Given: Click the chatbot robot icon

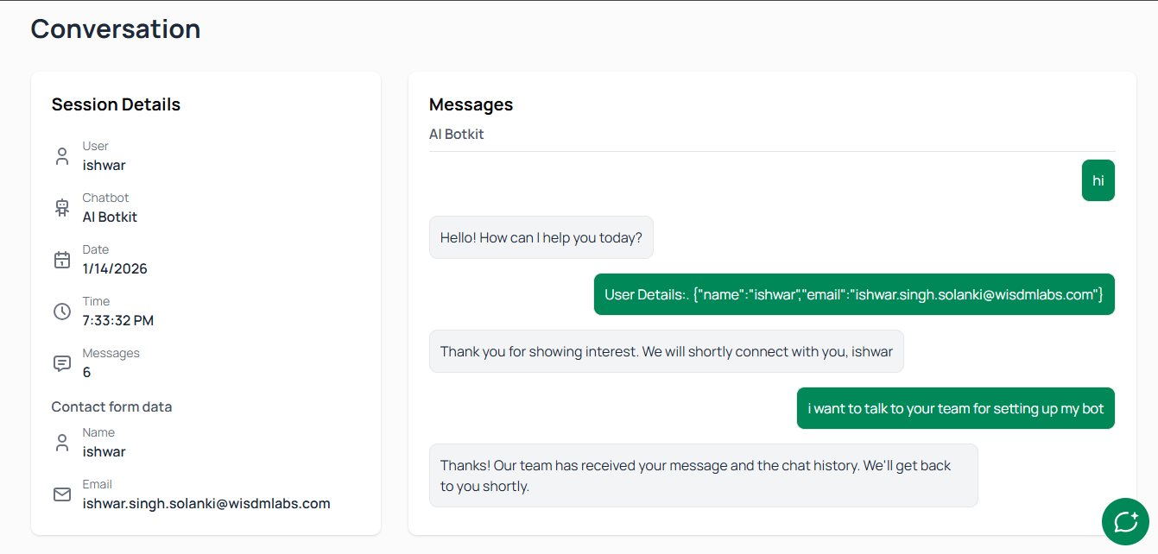Looking at the screenshot, I should pyautogui.click(x=62, y=208).
